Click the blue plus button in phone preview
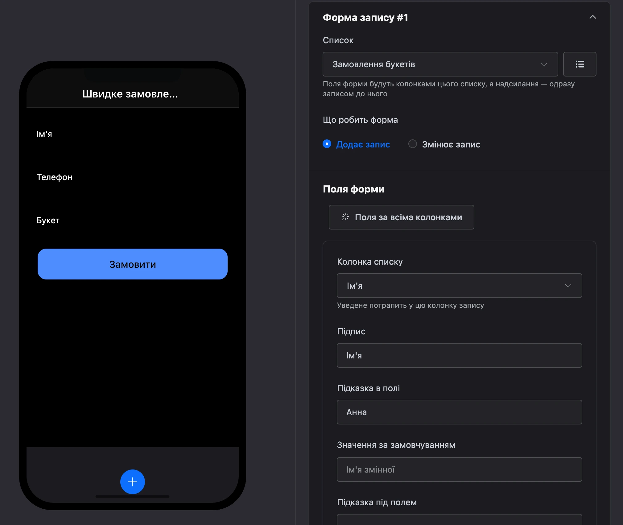Image resolution: width=623 pixels, height=525 pixels. click(133, 482)
